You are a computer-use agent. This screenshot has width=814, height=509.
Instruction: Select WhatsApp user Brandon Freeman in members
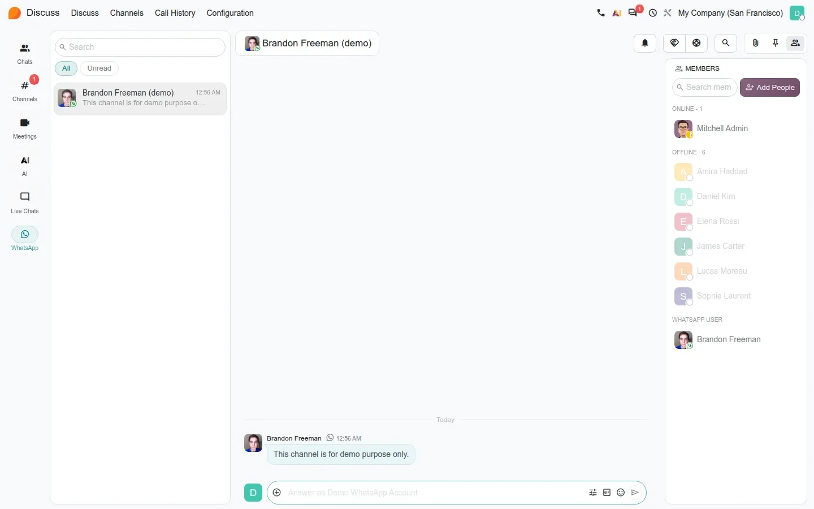[x=735, y=339]
